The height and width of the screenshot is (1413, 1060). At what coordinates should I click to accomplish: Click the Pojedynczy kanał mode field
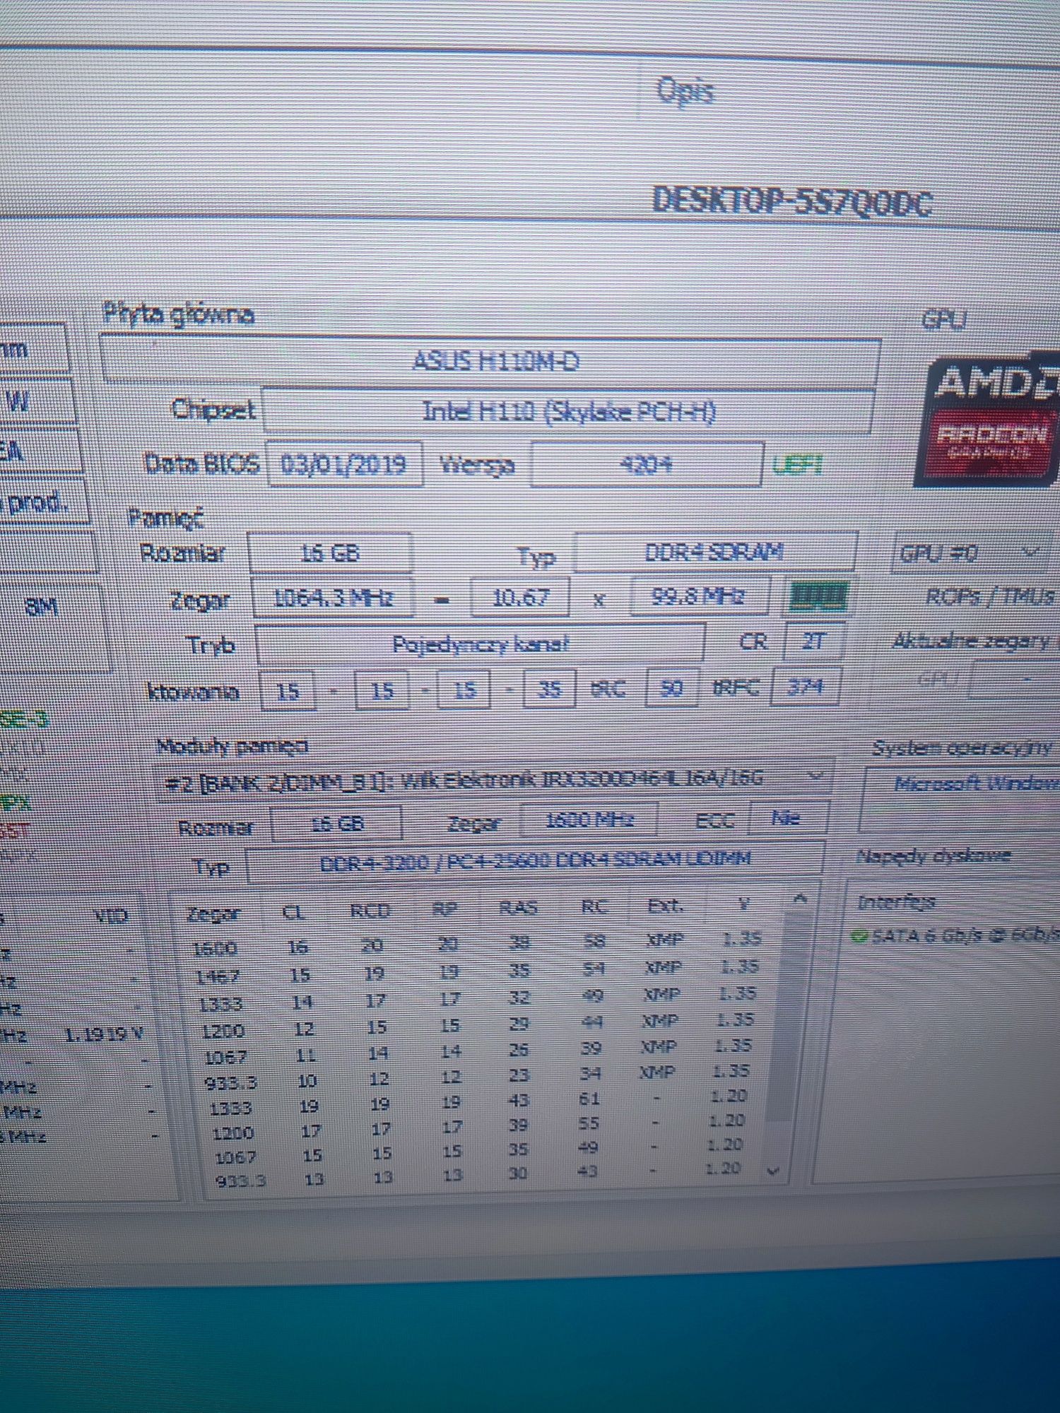[479, 644]
